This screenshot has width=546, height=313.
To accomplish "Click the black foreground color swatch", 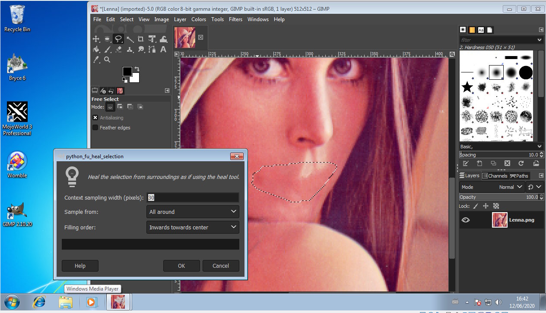I will [127, 72].
